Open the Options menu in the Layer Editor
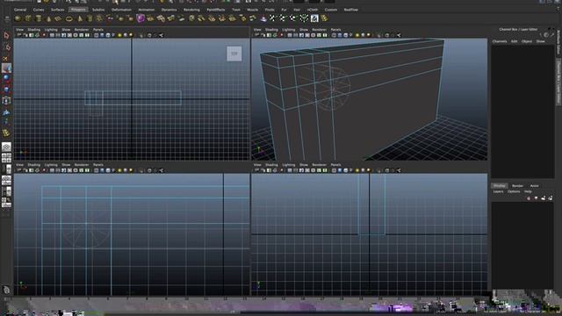562x316 pixels. pos(513,191)
